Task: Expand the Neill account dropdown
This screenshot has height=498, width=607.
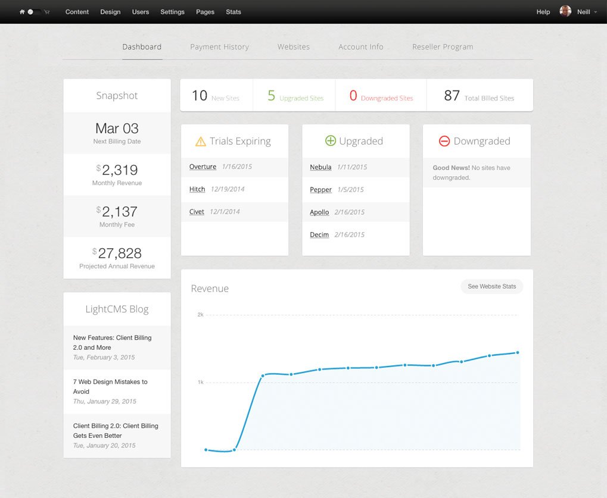Action: [594, 11]
